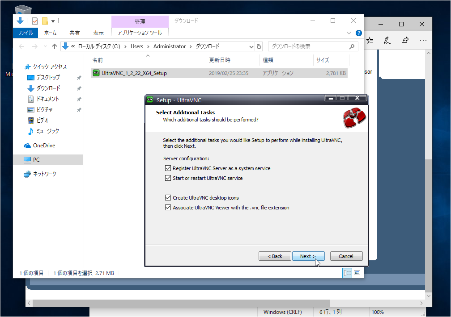Switch to the 表示 ribbon tab
Image resolution: width=451 pixels, height=317 pixels.
point(98,33)
